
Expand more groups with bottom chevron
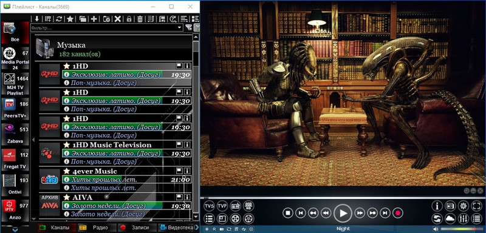(15, 229)
